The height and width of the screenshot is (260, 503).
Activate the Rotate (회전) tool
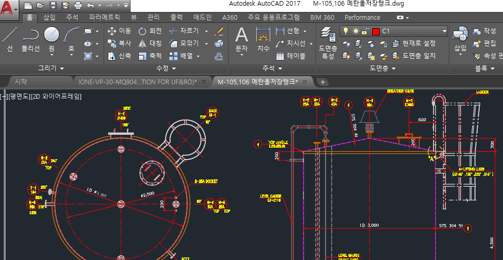(150, 31)
